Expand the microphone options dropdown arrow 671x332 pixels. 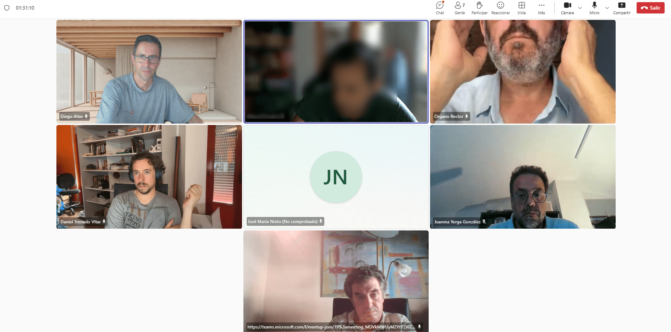click(607, 8)
